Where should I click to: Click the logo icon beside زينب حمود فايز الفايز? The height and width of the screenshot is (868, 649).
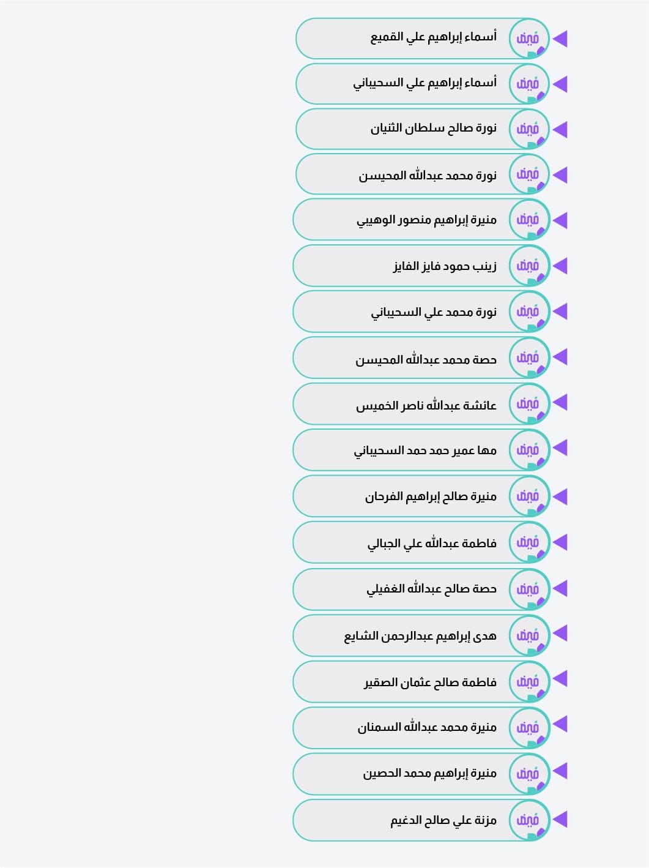(x=529, y=266)
